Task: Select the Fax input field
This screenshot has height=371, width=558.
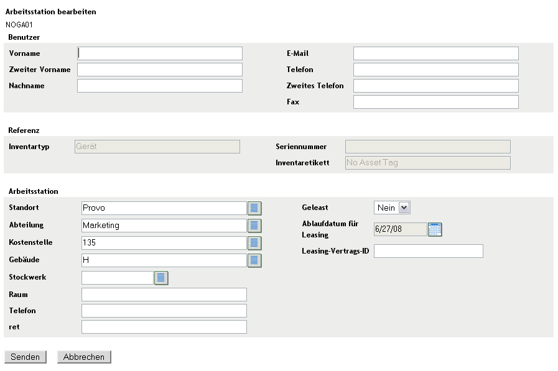Action: click(435, 102)
